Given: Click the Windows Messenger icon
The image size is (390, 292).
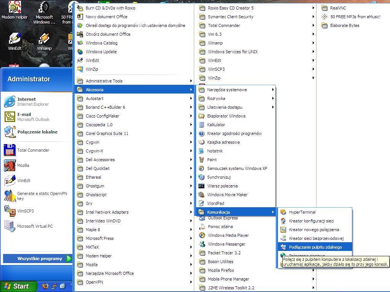Looking at the screenshot, I should coord(202,244).
